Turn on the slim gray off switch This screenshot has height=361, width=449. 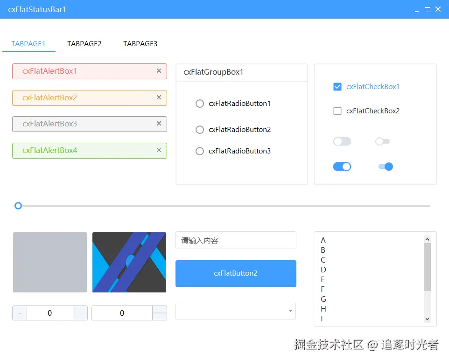point(383,141)
